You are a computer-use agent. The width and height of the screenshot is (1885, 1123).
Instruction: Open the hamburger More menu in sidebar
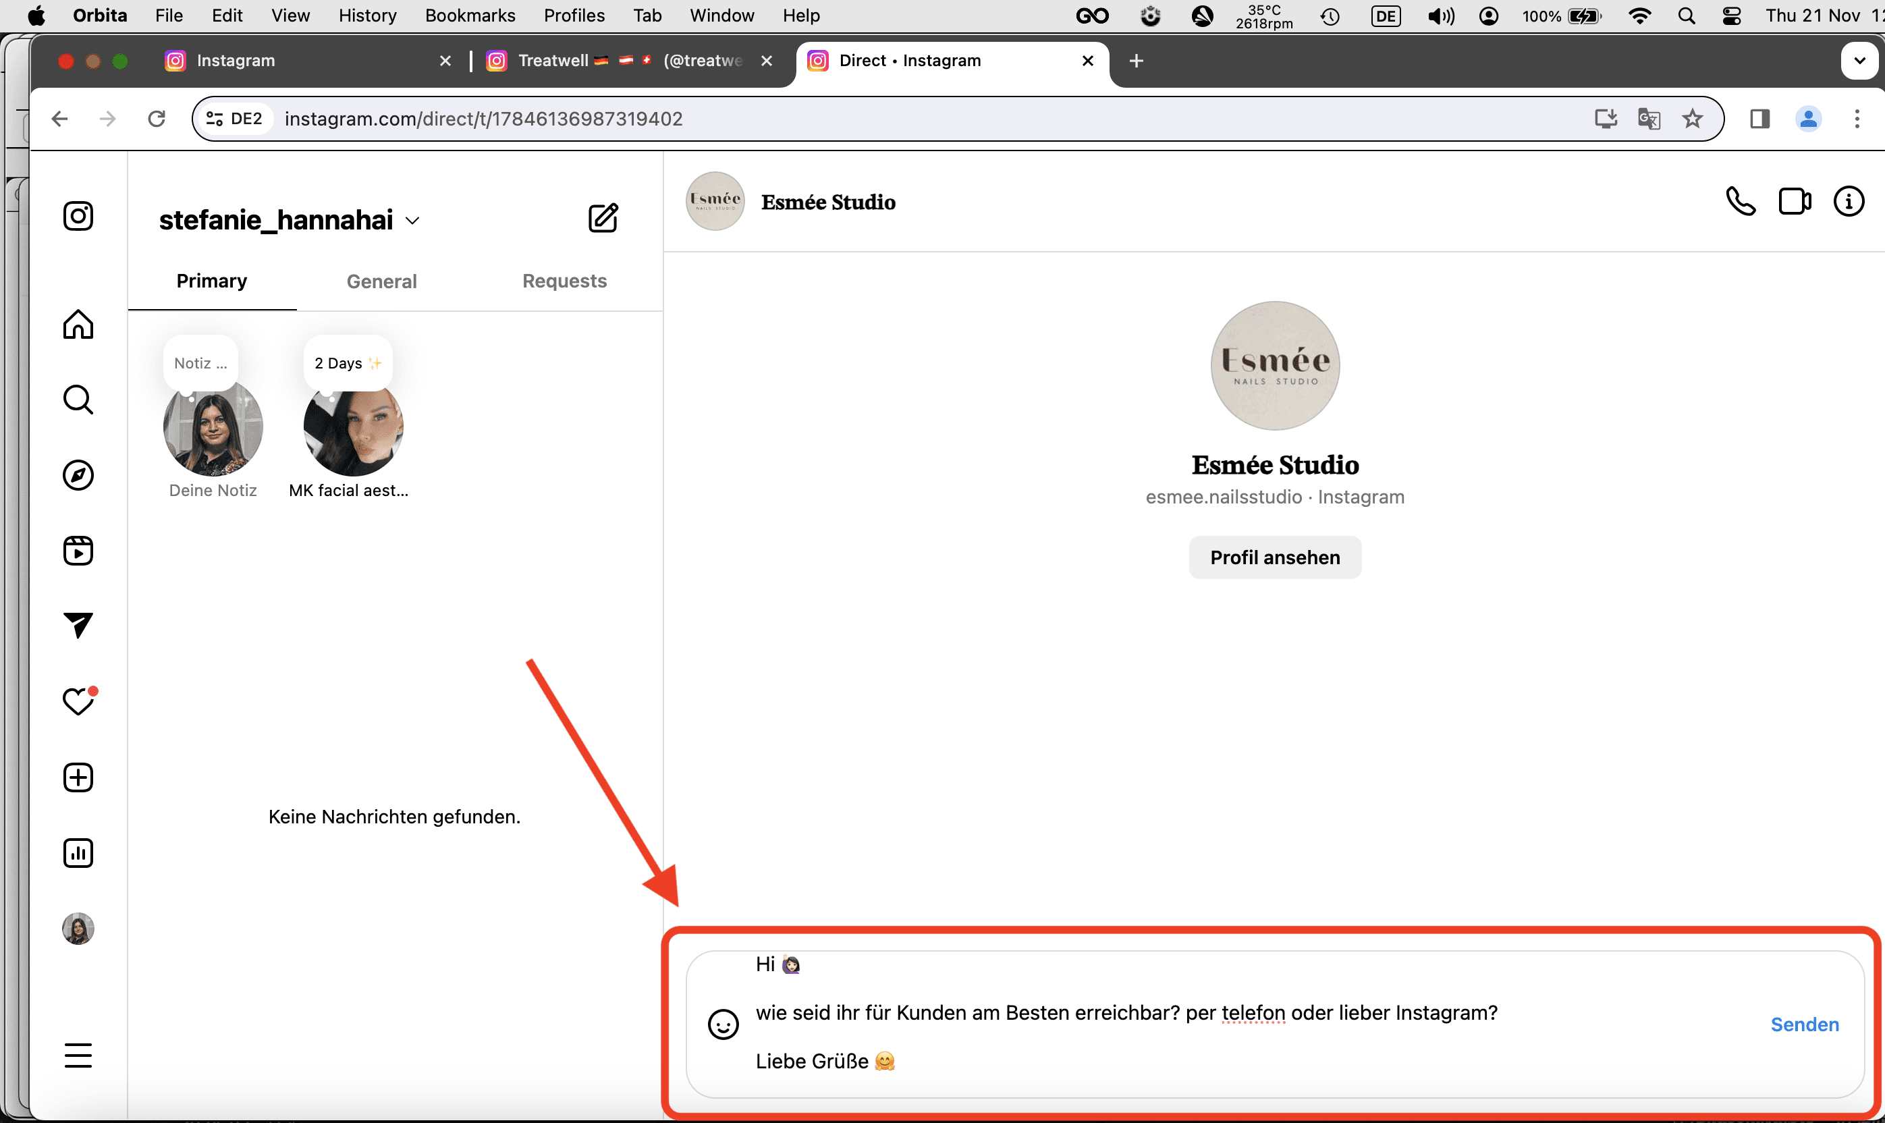click(78, 1055)
